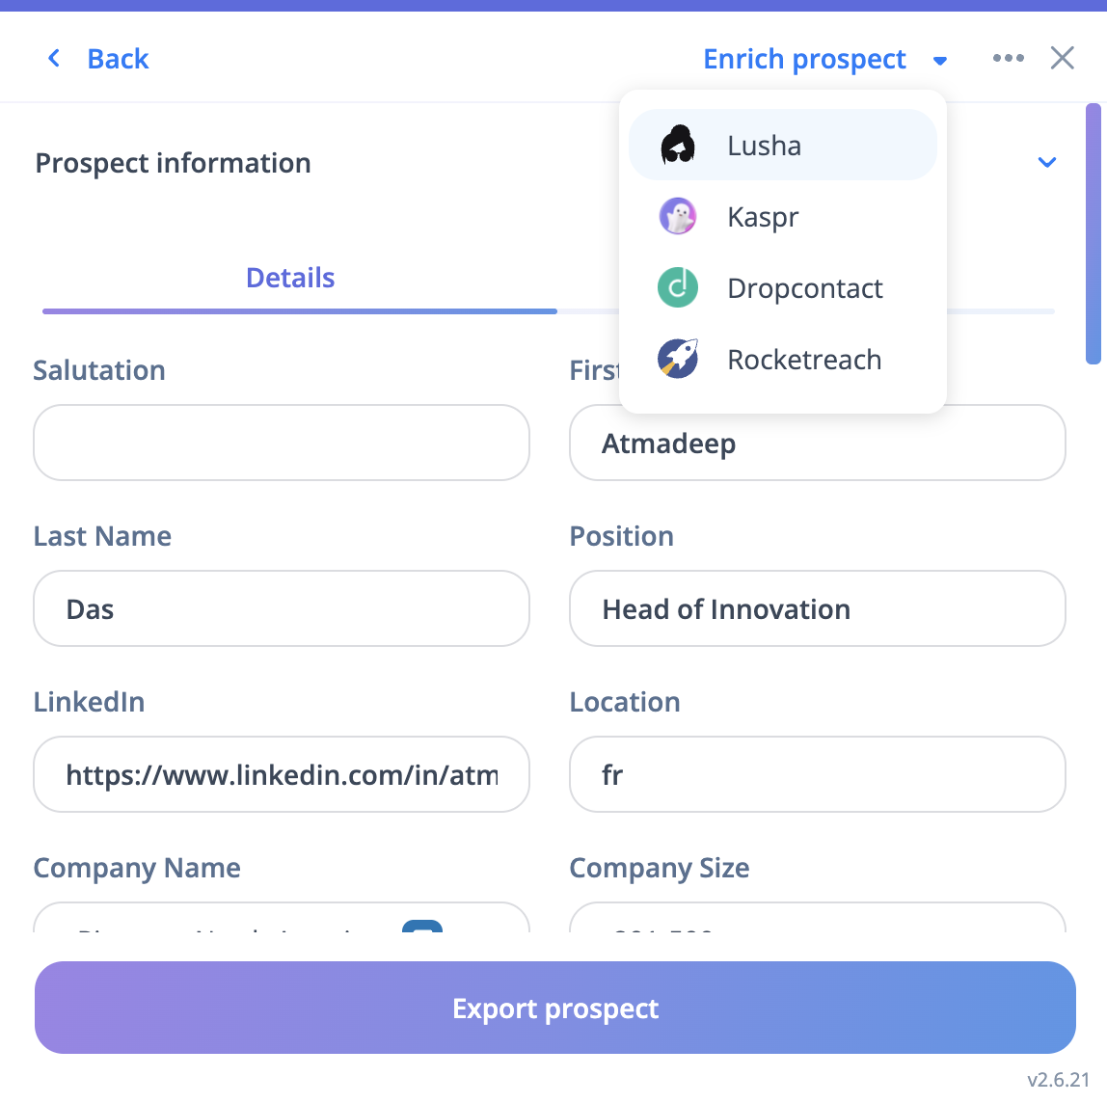This screenshot has width=1107, height=1103.
Task: Click the vertical scrollbar thumb
Action: [1093, 233]
